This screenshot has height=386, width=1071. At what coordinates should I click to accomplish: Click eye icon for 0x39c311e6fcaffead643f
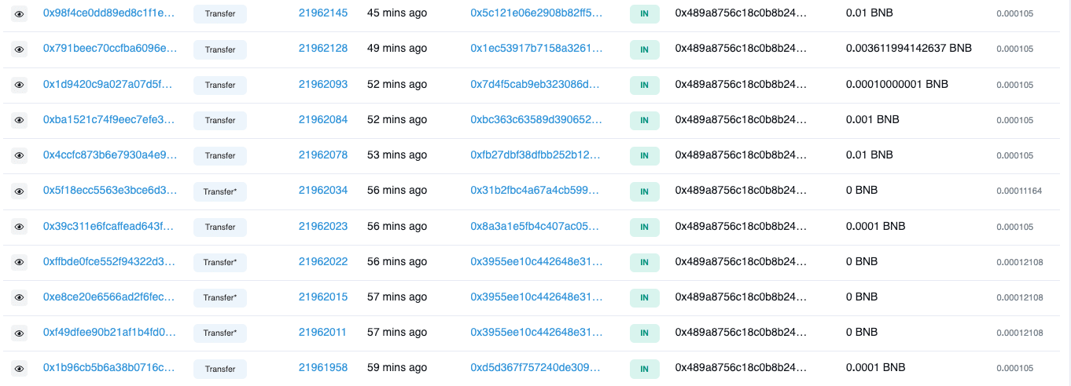[20, 227]
